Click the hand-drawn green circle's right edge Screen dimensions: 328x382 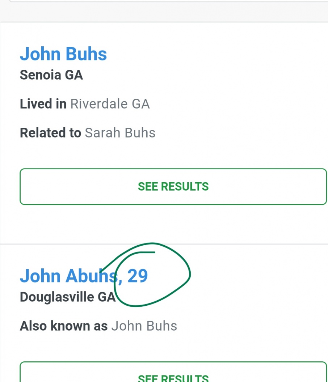pos(190,273)
